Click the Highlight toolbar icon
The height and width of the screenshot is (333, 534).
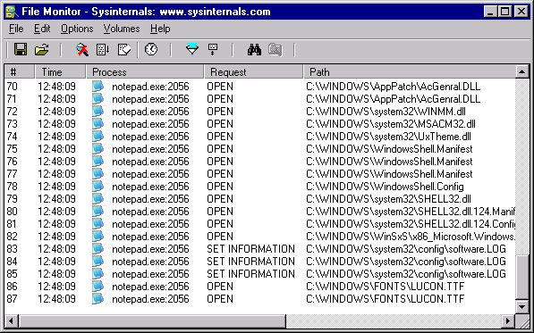[213, 50]
